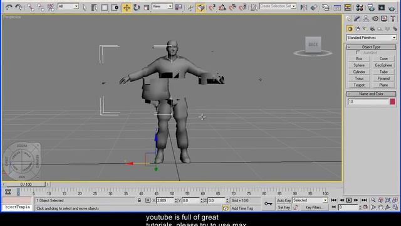Open the Create Selection Set dropdown
The height and width of the screenshot is (226, 401).
click(x=278, y=6)
